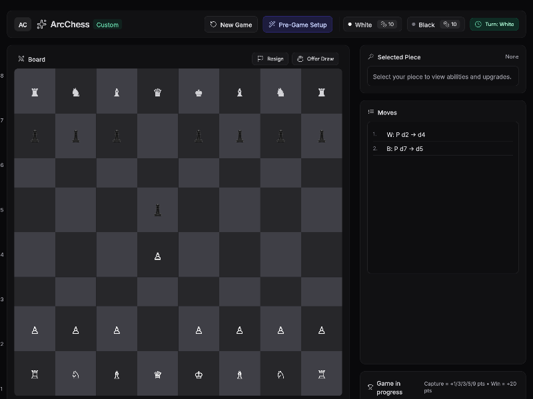The height and width of the screenshot is (399, 533).
Task: Click the coin icon next to White's 10 points
Action: point(383,25)
